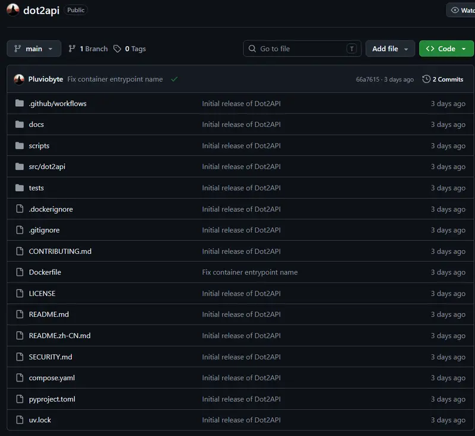Click the file icon for pyproject.toml
The width and height of the screenshot is (475, 436).
point(20,399)
